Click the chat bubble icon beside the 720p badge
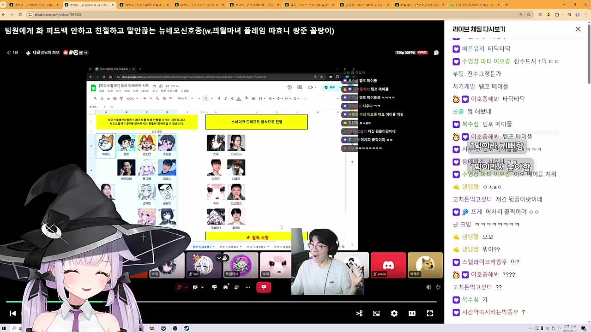This screenshot has width=591, height=332. tap(436, 53)
